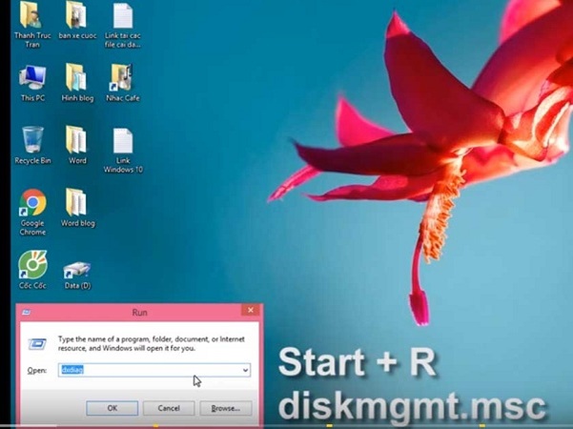
Task: Click the "Run" title text
Action: coord(139,313)
